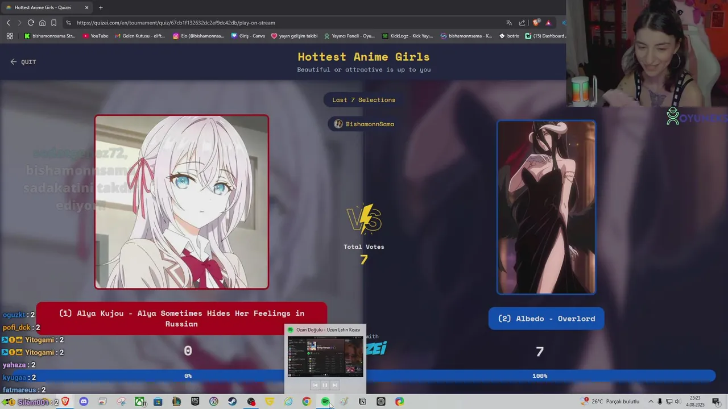This screenshot has height=409, width=728.
Task: Open botrix bookmark
Action: tap(509, 36)
